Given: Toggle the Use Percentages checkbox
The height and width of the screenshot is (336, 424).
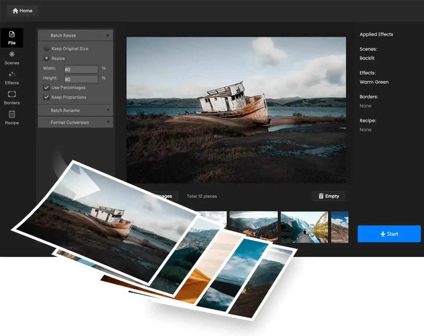Looking at the screenshot, I should [46, 88].
